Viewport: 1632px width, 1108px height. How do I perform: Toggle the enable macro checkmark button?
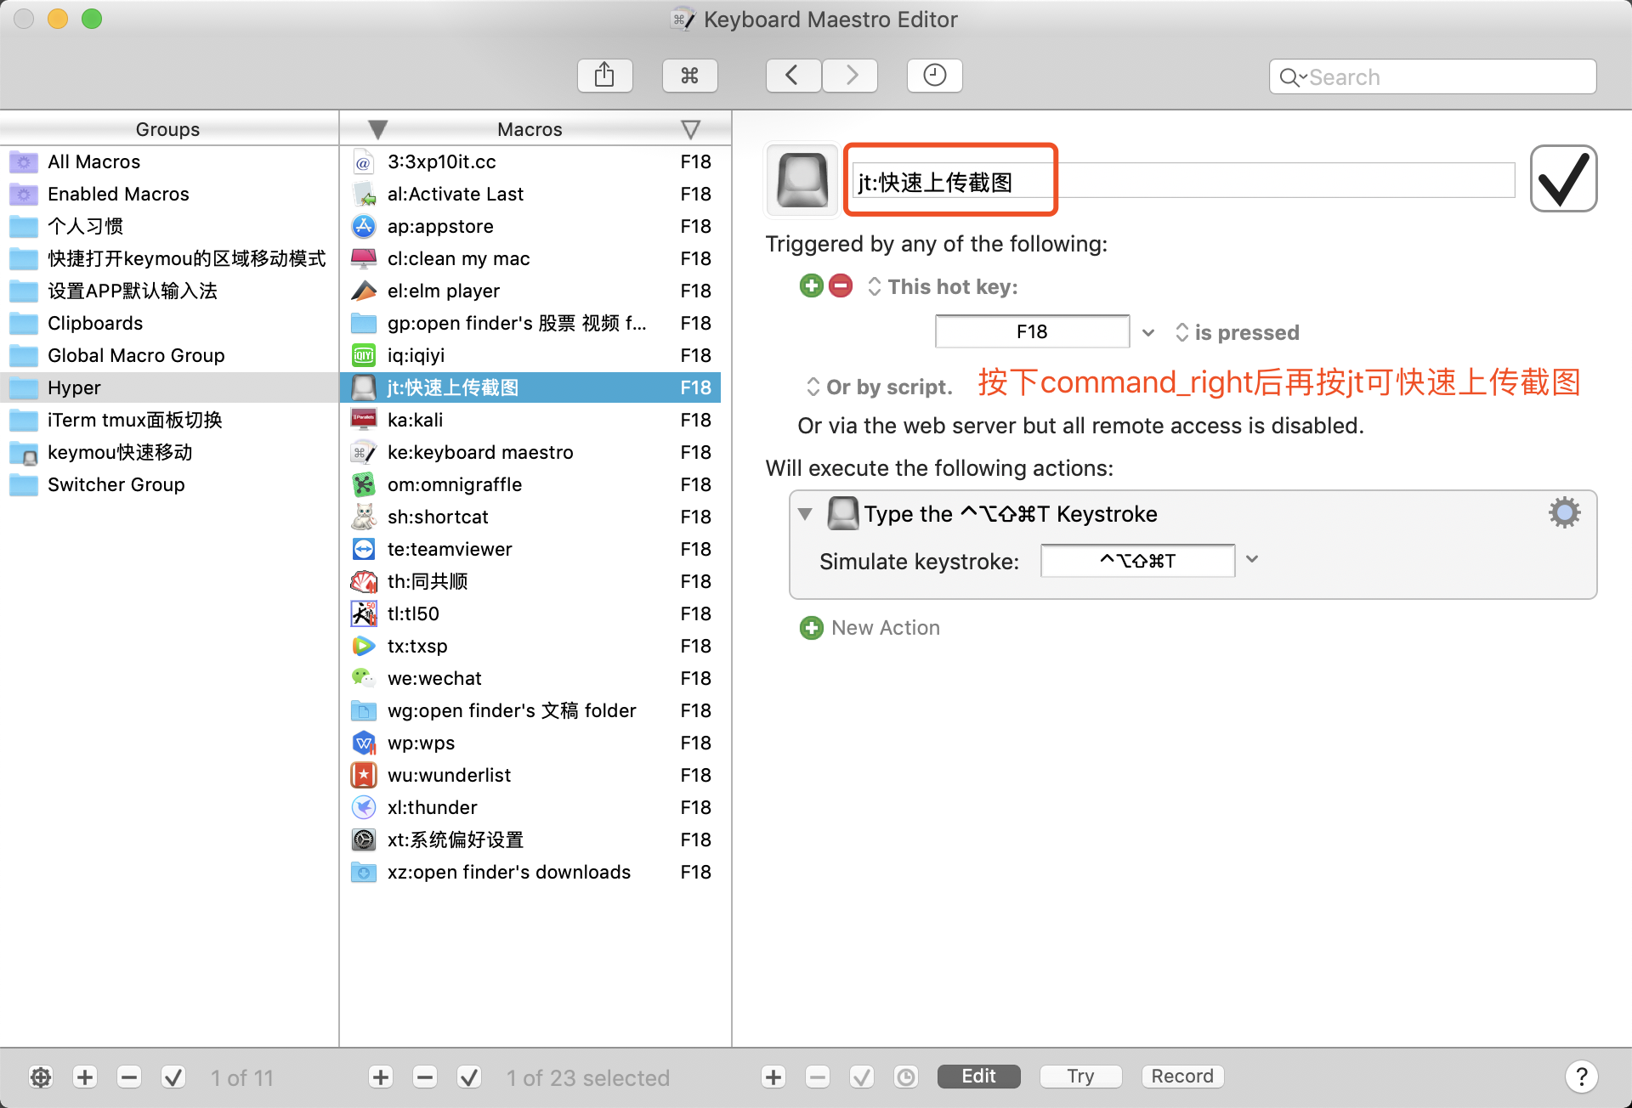point(469,1077)
